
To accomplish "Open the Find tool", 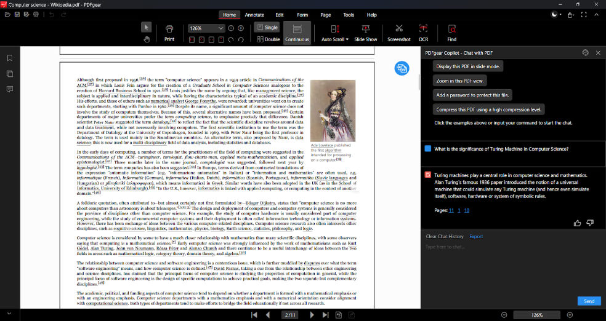I will tap(452, 33).
